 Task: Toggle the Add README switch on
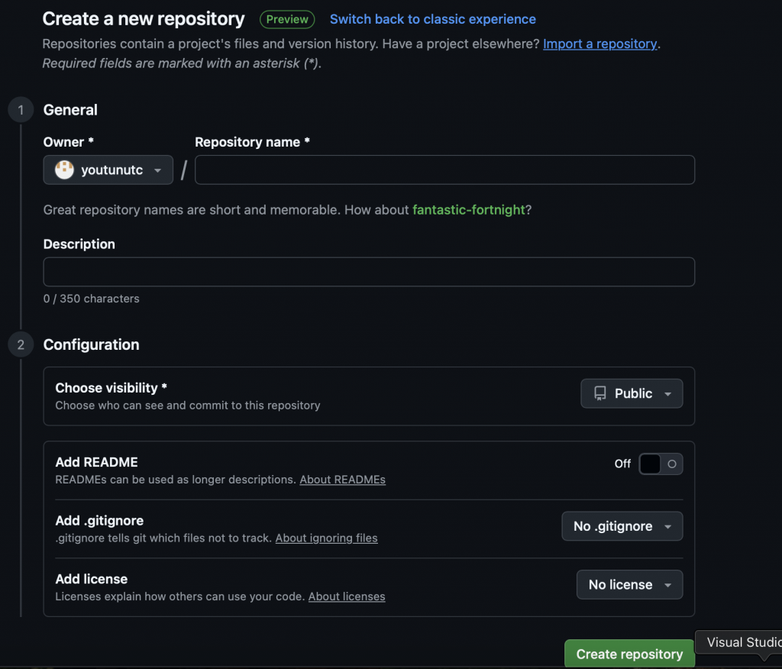click(660, 464)
